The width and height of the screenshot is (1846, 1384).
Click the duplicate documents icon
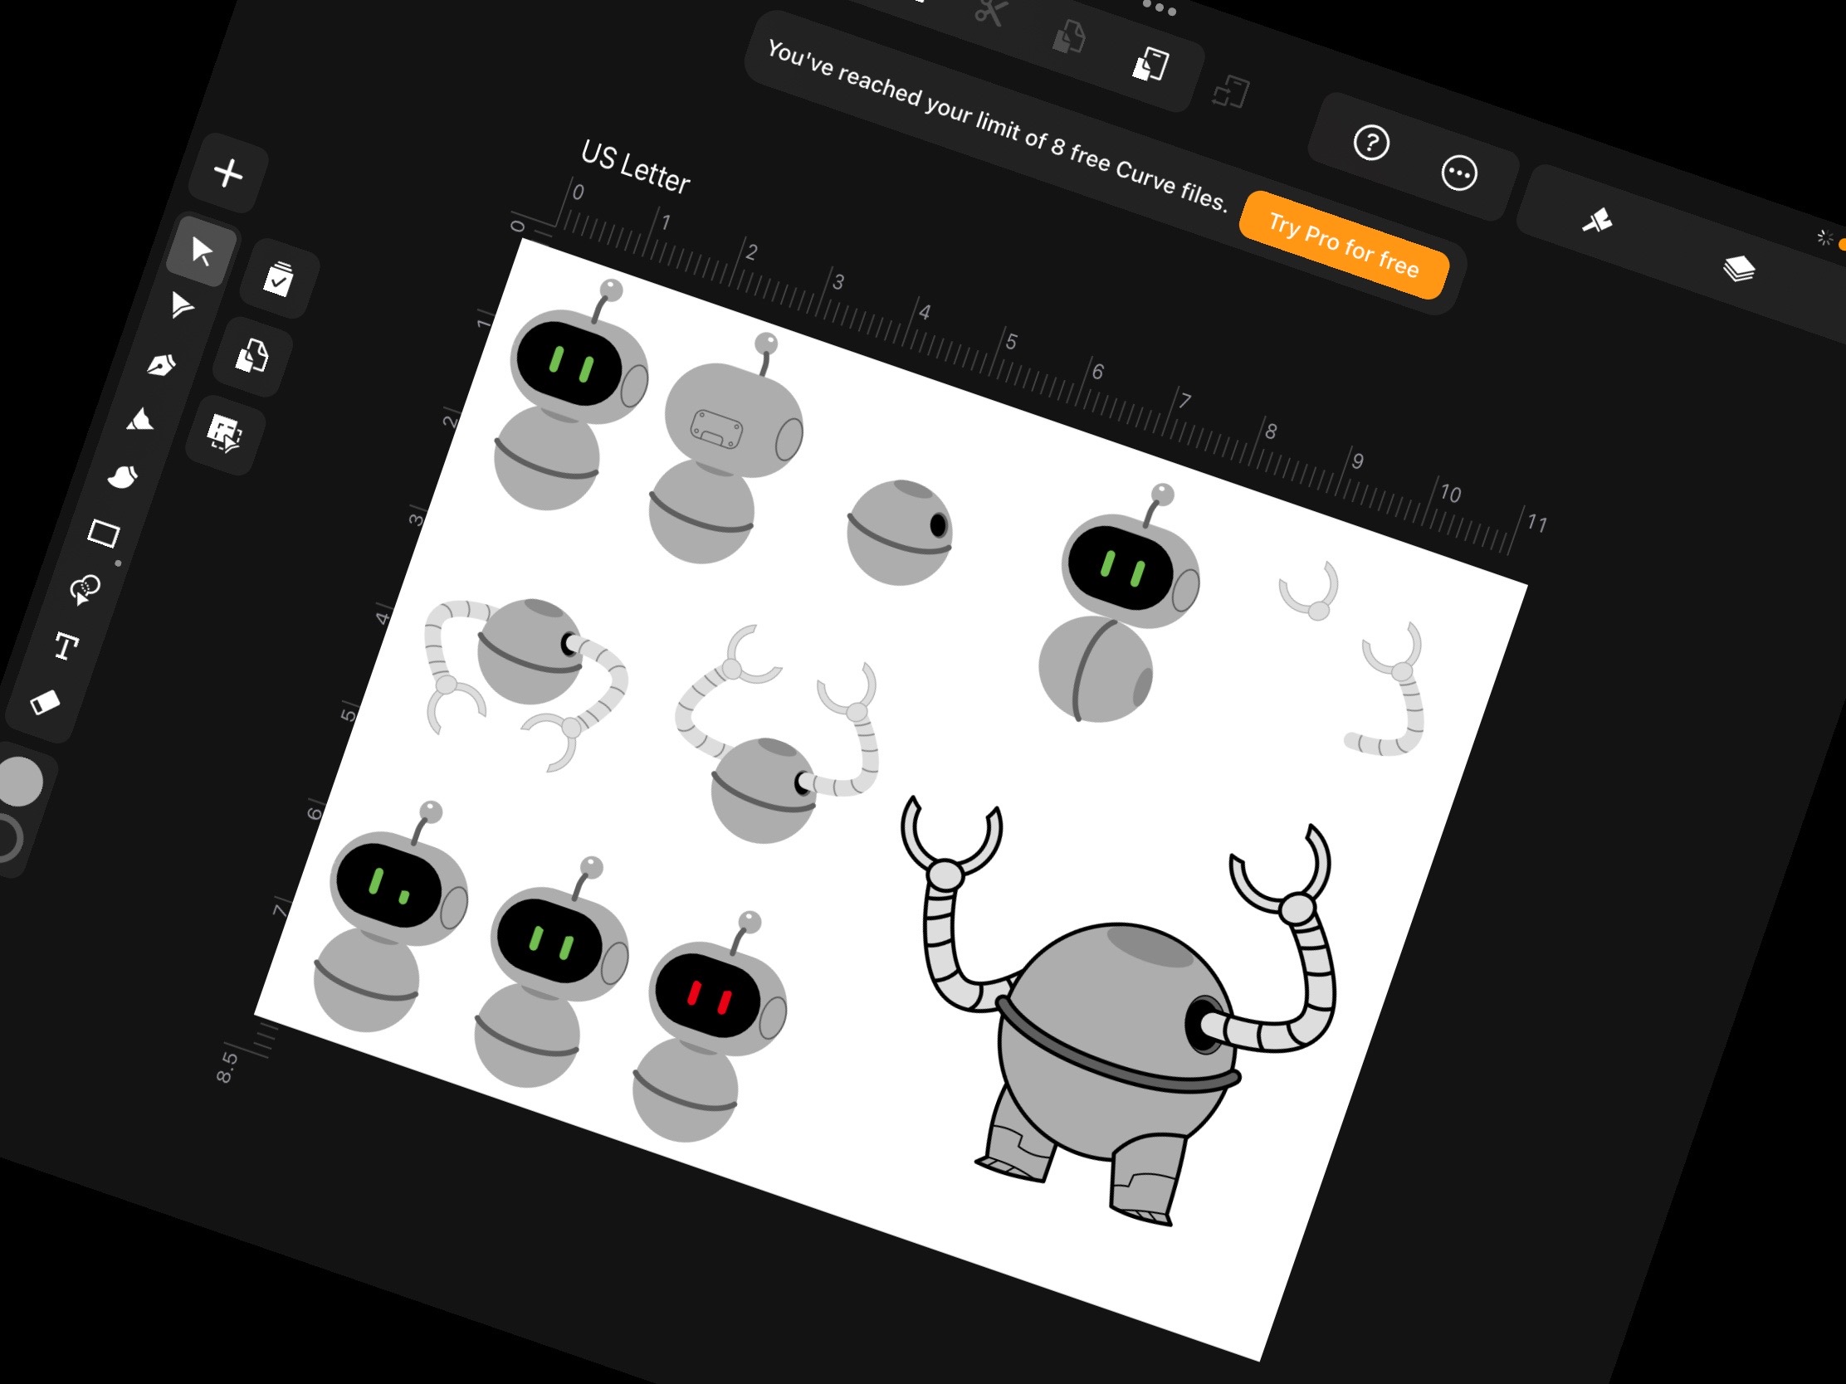coord(252,355)
